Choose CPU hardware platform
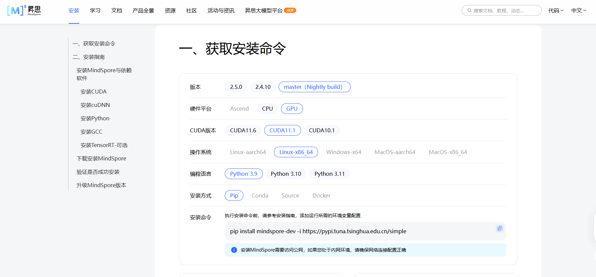Screen dimensions: 596x277 point(268,109)
